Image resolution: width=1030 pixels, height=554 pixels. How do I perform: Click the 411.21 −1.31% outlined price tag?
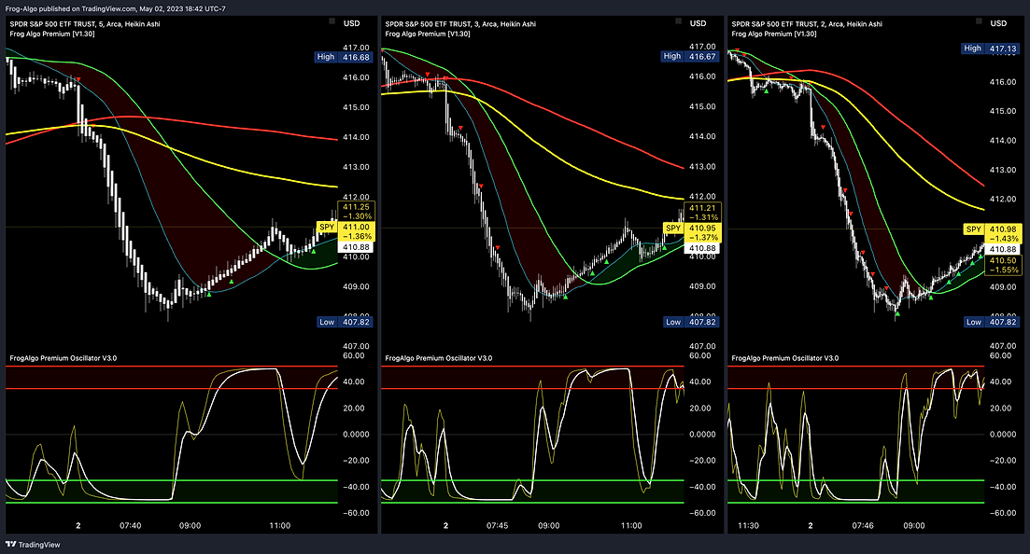[x=703, y=212]
